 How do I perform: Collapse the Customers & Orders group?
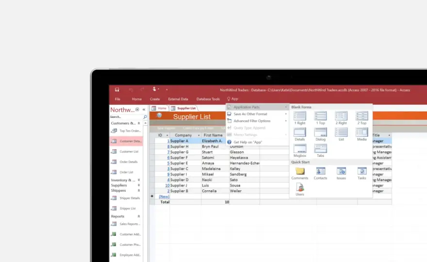point(139,123)
